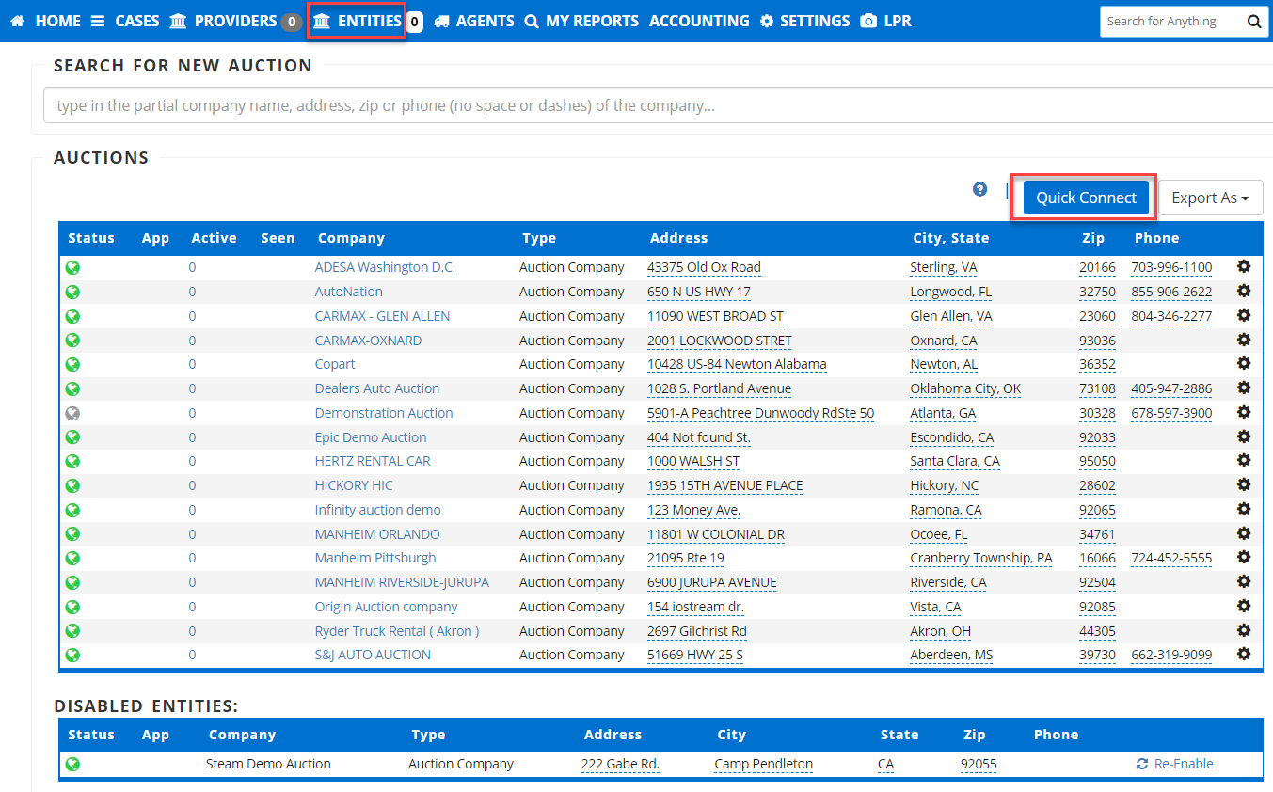Open the LPR menu item
This screenshot has width=1273, height=792.
885,21
